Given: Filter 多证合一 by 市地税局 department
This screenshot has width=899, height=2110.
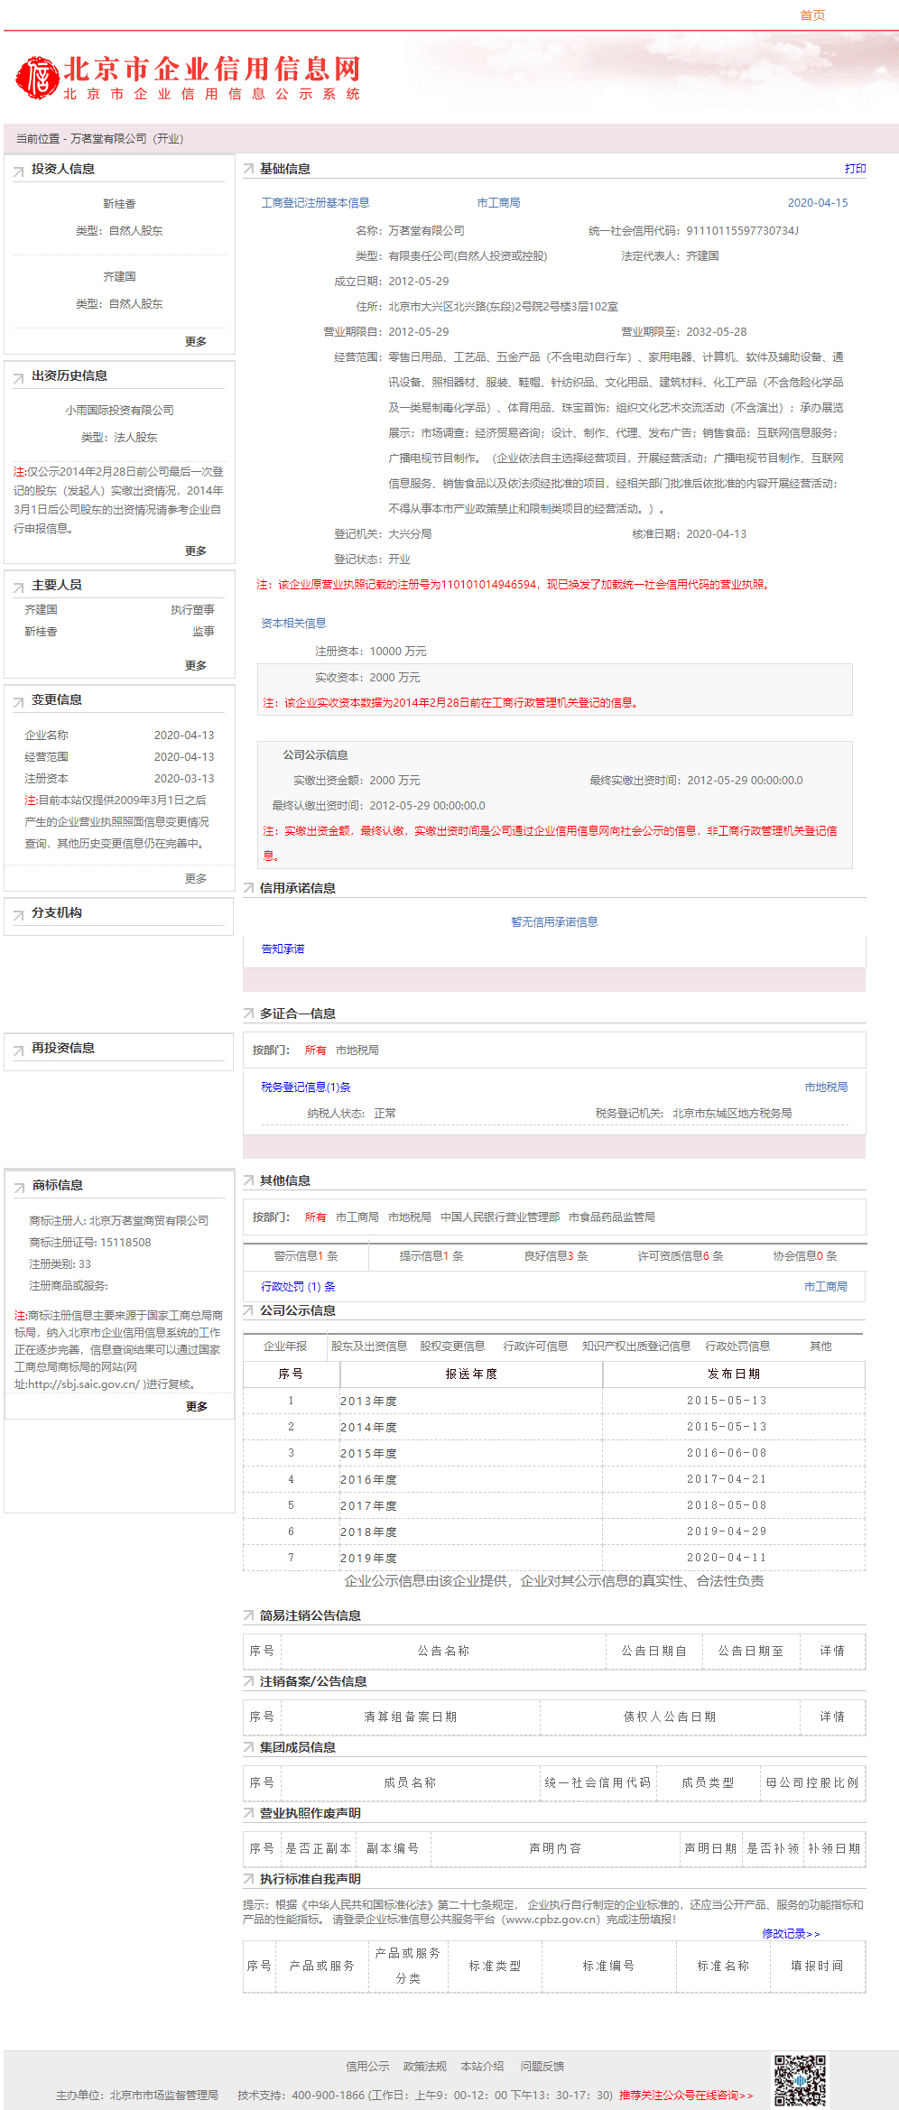Looking at the screenshot, I should (357, 1050).
